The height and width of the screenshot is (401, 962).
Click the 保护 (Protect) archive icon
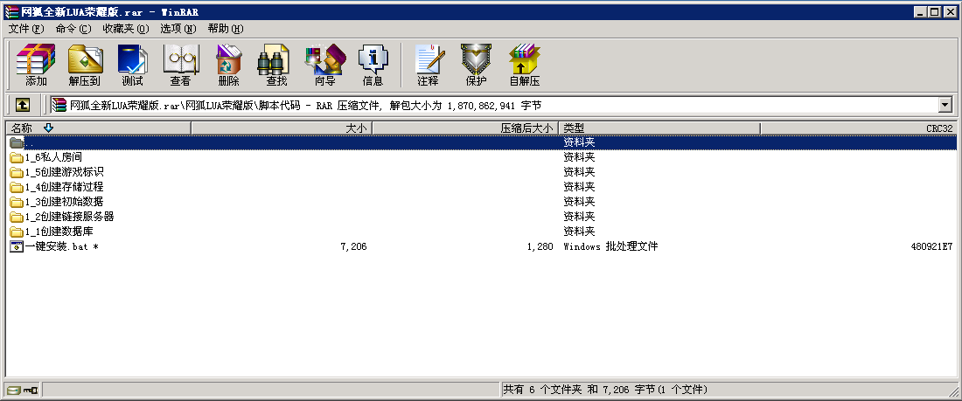(476, 65)
